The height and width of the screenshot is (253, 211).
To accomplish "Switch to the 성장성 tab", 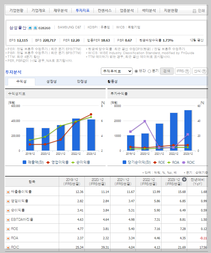I will click(52, 82).
